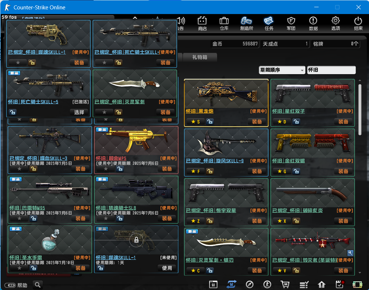This screenshot has width=369, height=290.
Task: Open the 期限顺序 sort dropdown
Action: [x=282, y=70]
